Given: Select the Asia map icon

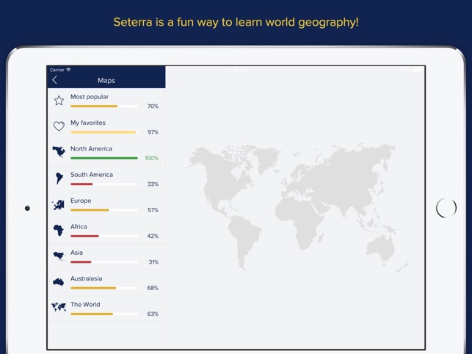Looking at the screenshot, I should tap(59, 256).
